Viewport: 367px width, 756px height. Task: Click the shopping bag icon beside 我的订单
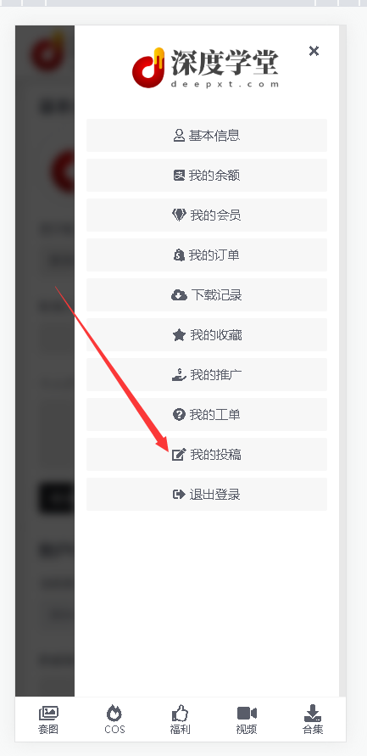point(179,255)
